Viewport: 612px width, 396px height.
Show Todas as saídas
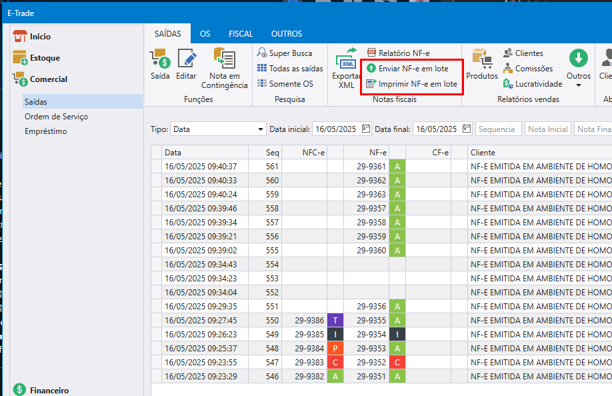(x=290, y=68)
